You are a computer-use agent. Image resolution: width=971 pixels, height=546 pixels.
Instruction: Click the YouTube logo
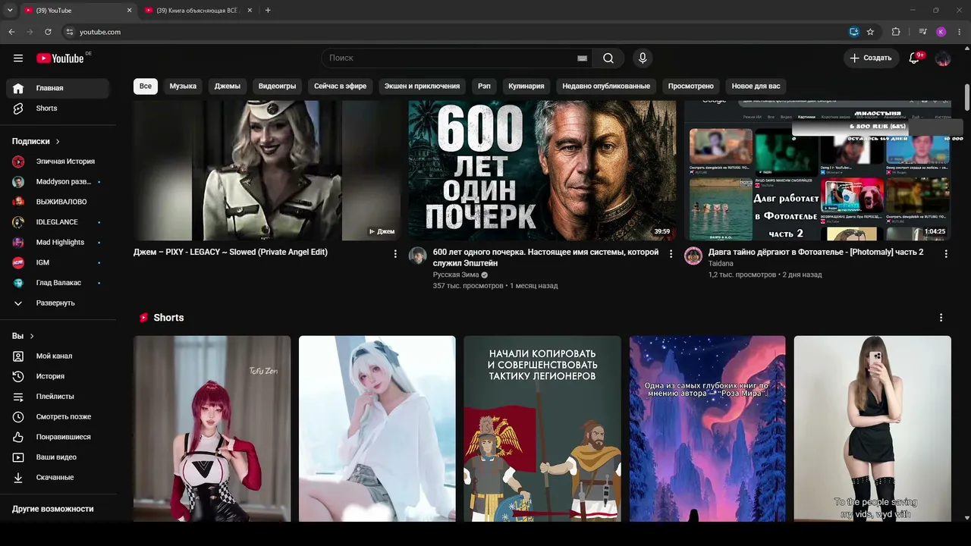click(60, 58)
